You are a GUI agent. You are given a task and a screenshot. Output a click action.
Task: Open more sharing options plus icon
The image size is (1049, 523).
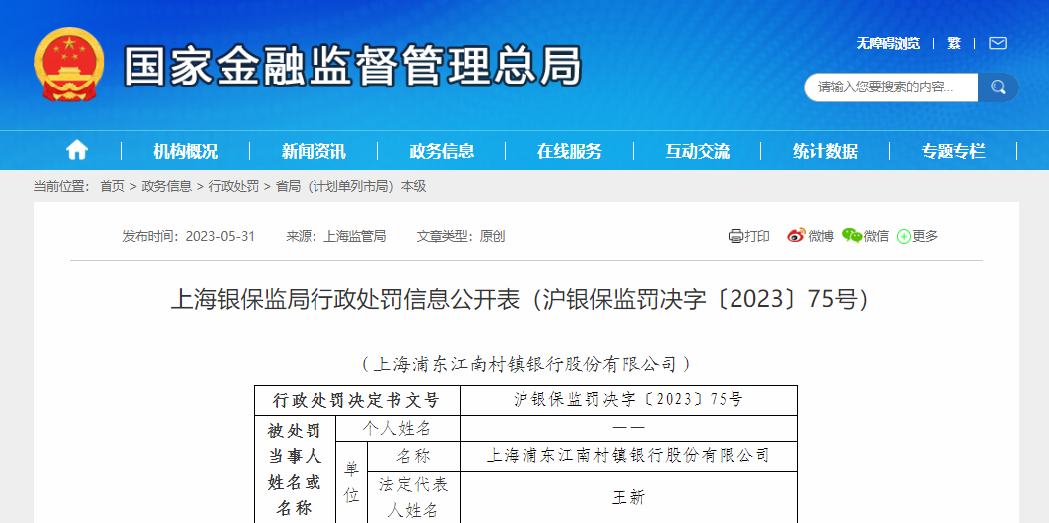pos(903,236)
